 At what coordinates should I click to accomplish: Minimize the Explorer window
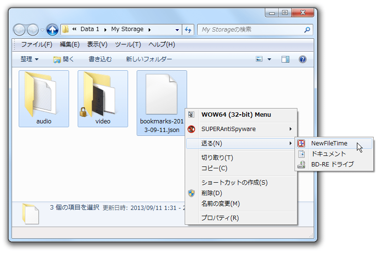272,12
